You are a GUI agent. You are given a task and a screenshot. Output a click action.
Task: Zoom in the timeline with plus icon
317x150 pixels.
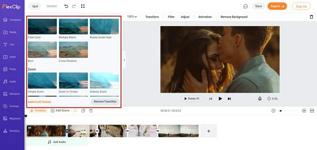click(304, 111)
